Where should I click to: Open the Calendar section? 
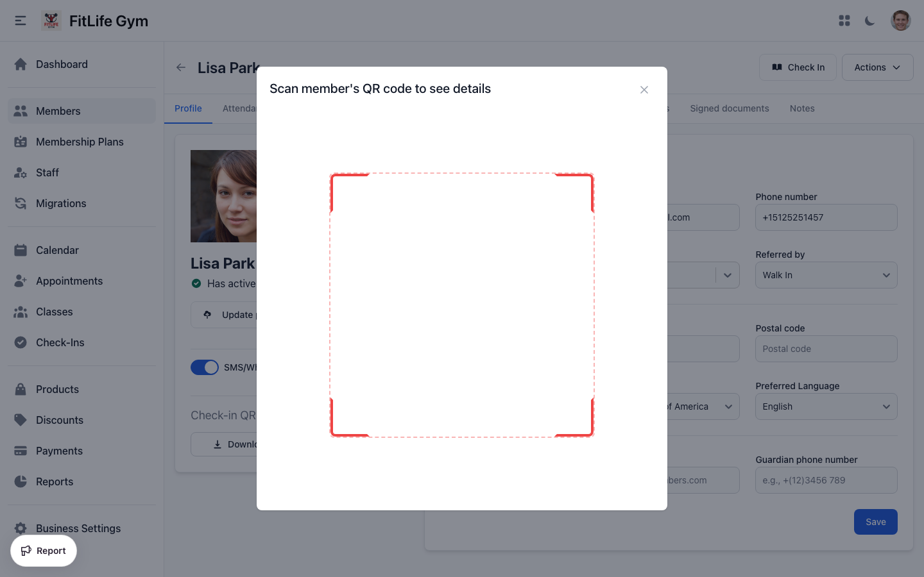pyautogui.click(x=57, y=250)
